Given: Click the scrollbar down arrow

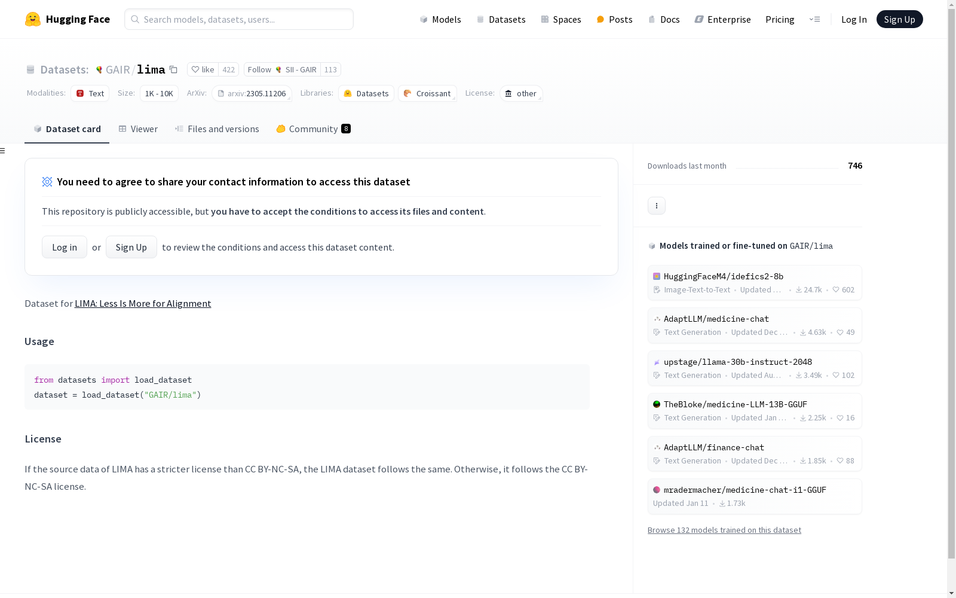Looking at the screenshot, I should point(951,593).
